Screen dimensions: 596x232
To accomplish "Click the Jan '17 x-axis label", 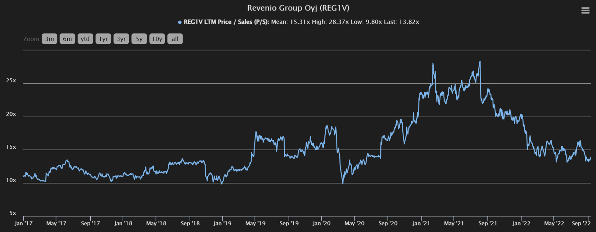I will [x=24, y=223].
